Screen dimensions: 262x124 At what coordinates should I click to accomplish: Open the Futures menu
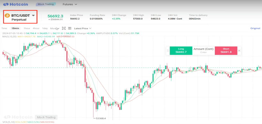70,4
